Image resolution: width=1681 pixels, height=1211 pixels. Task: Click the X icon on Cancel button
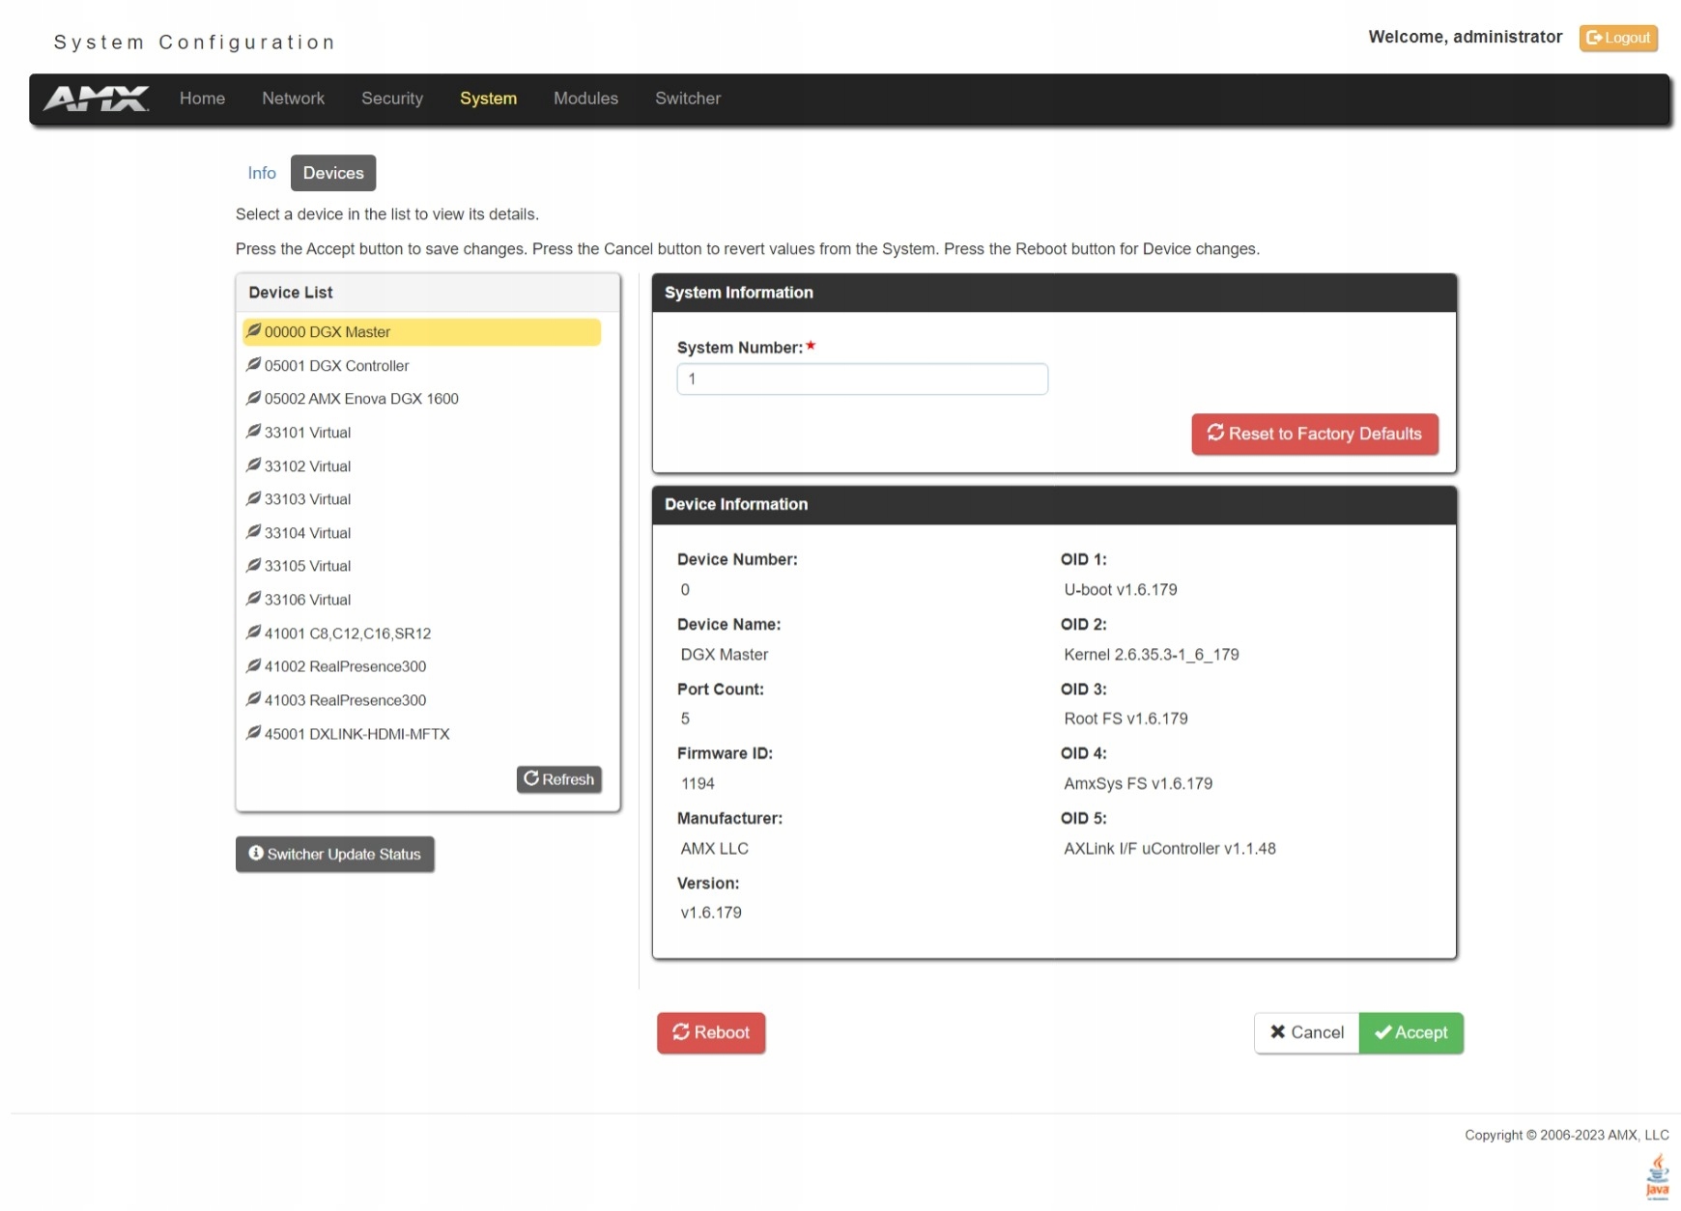tap(1277, 1031)
